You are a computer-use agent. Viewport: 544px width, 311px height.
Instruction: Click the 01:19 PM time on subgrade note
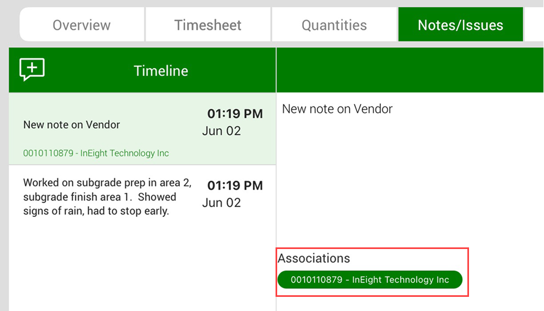coord(235,185)
